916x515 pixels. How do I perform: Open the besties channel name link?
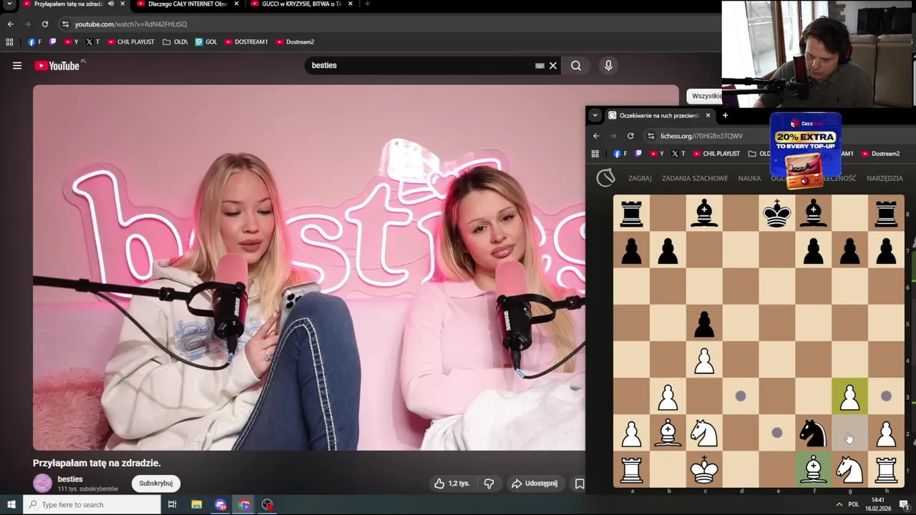click(70, 479)
